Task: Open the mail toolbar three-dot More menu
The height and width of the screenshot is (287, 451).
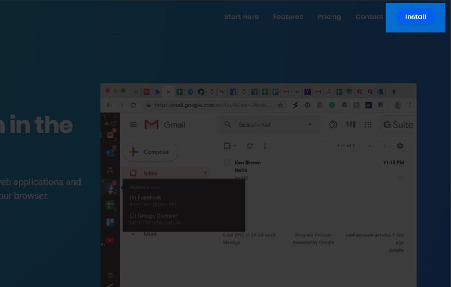Action: click(x=265, y=146)
